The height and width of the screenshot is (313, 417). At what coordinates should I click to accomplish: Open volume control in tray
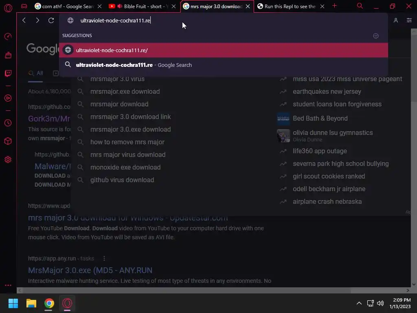pyautogui.click(x=381, y=303)
